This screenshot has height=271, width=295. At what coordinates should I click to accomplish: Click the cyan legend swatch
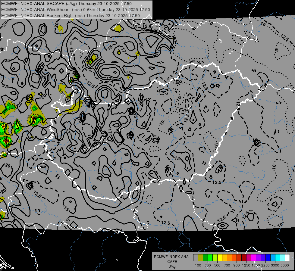point(278,258)
